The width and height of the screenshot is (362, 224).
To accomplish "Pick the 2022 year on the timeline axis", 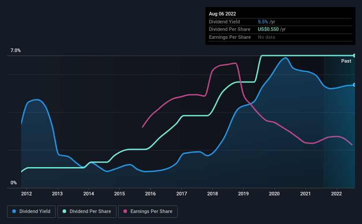I will (336, 194).
